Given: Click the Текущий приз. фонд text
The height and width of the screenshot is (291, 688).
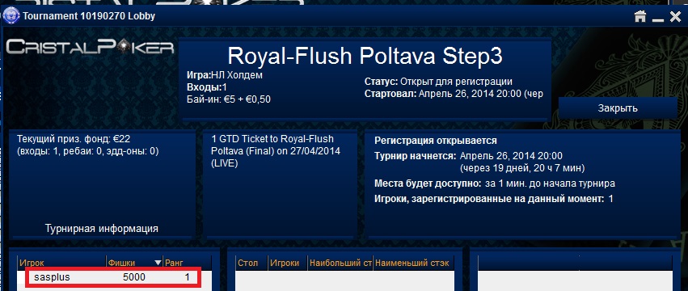Looking at the screenshot, I should tap(74, 140).
